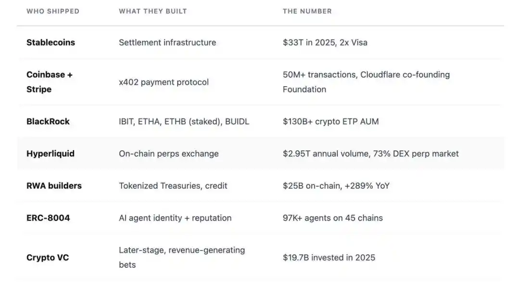Select the $130B+ crypto ETP AUM cell
Screen dimensions: 519x289
coord(330,121)
